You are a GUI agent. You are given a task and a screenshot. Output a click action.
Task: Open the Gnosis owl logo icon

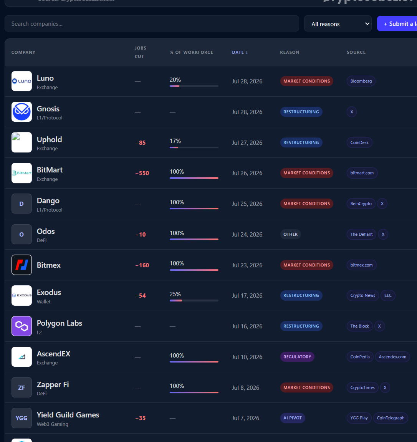(x=22, y=112)
